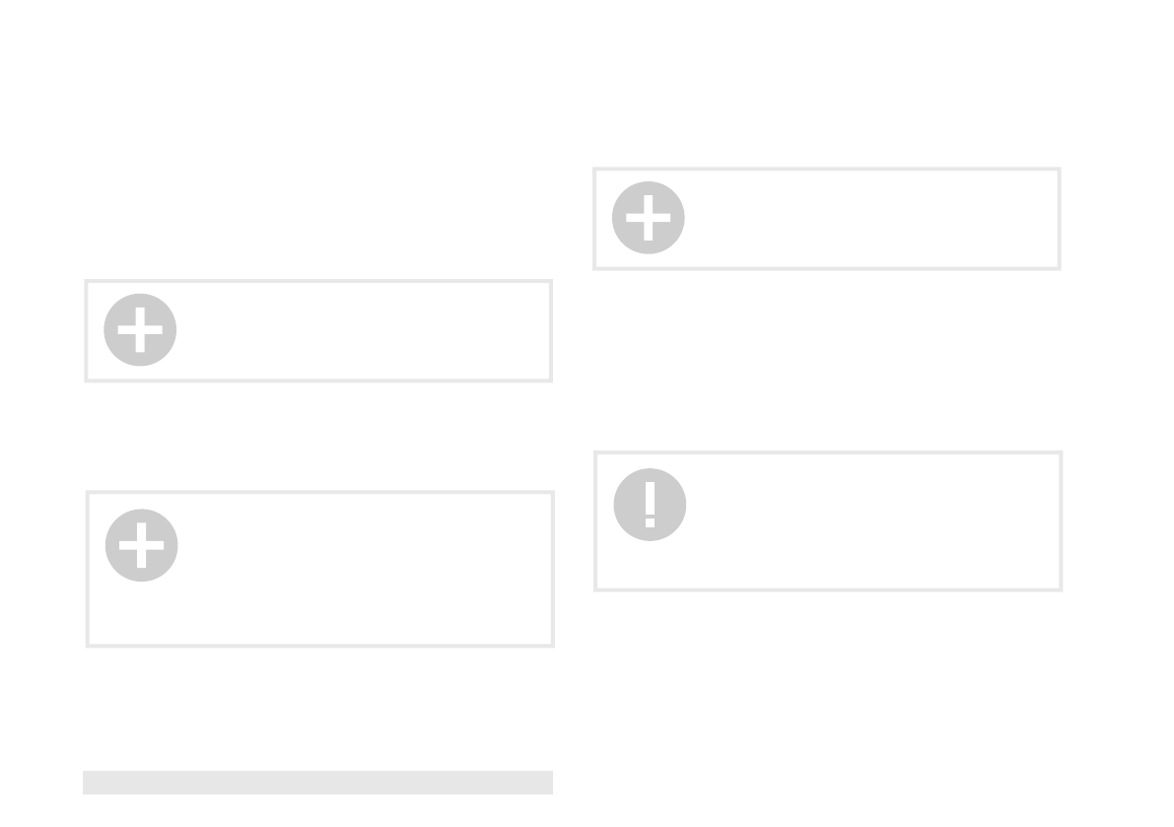Click the blank area below the lower-left plus icon
The width and height of the screenshot is (1174, 827).
coord(142,613)
